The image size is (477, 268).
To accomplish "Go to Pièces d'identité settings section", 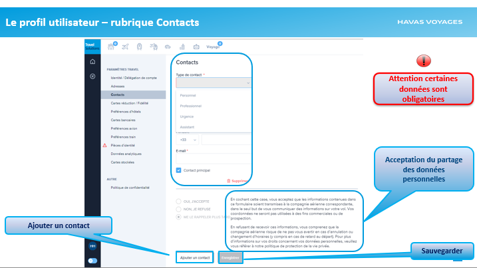I will (124, 145).
